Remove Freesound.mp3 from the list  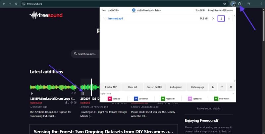(x=229, y=18)
